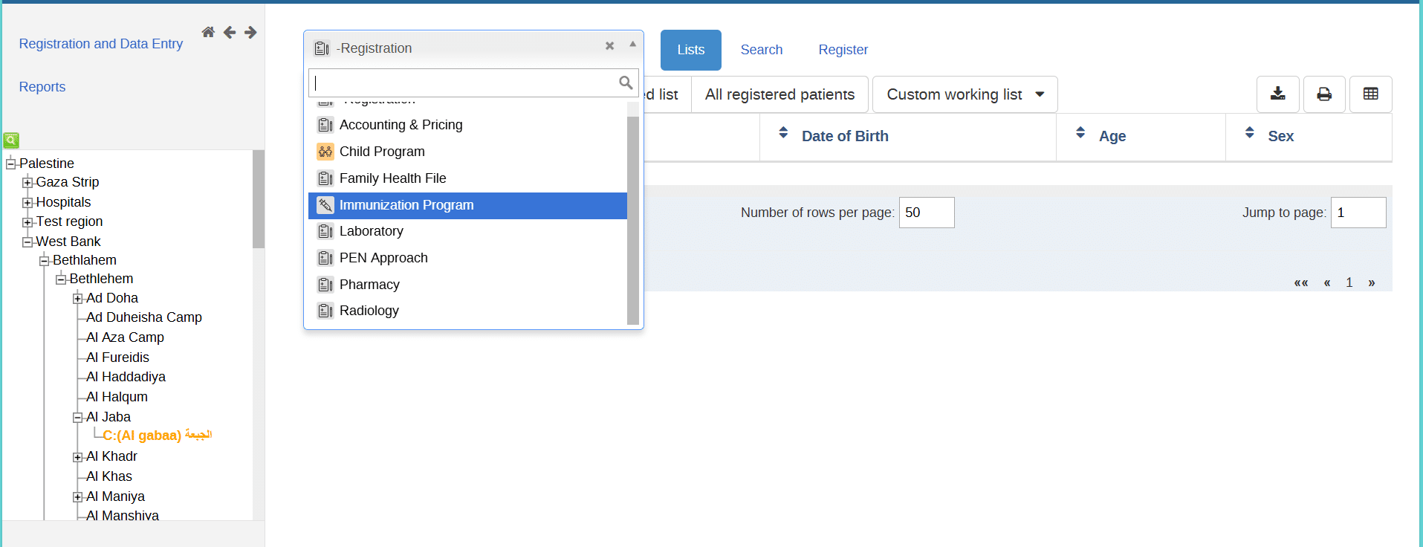
Task: Collapse the West Bank tree node
Action: [x=27, y=242]
